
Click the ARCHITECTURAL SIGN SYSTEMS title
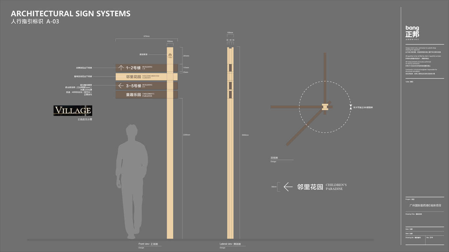(x=71, y=14)
